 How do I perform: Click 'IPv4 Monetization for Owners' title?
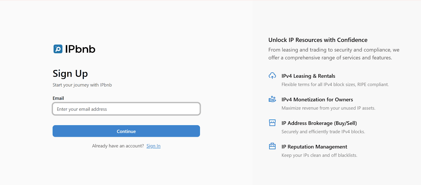pyautogui.click(x=317, y=100)
